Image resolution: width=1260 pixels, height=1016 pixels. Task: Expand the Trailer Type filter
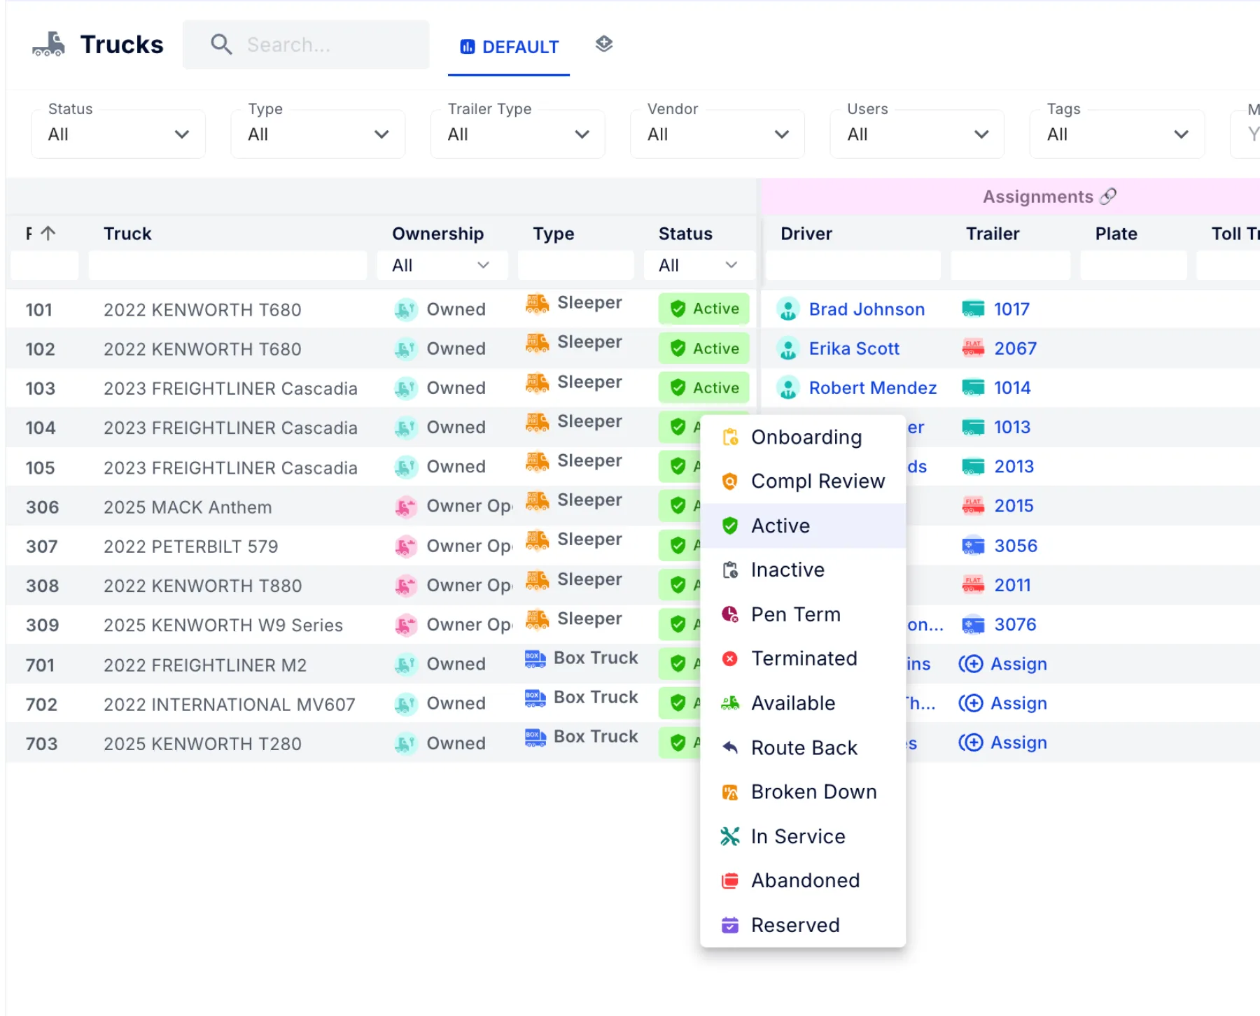point(518,134)
